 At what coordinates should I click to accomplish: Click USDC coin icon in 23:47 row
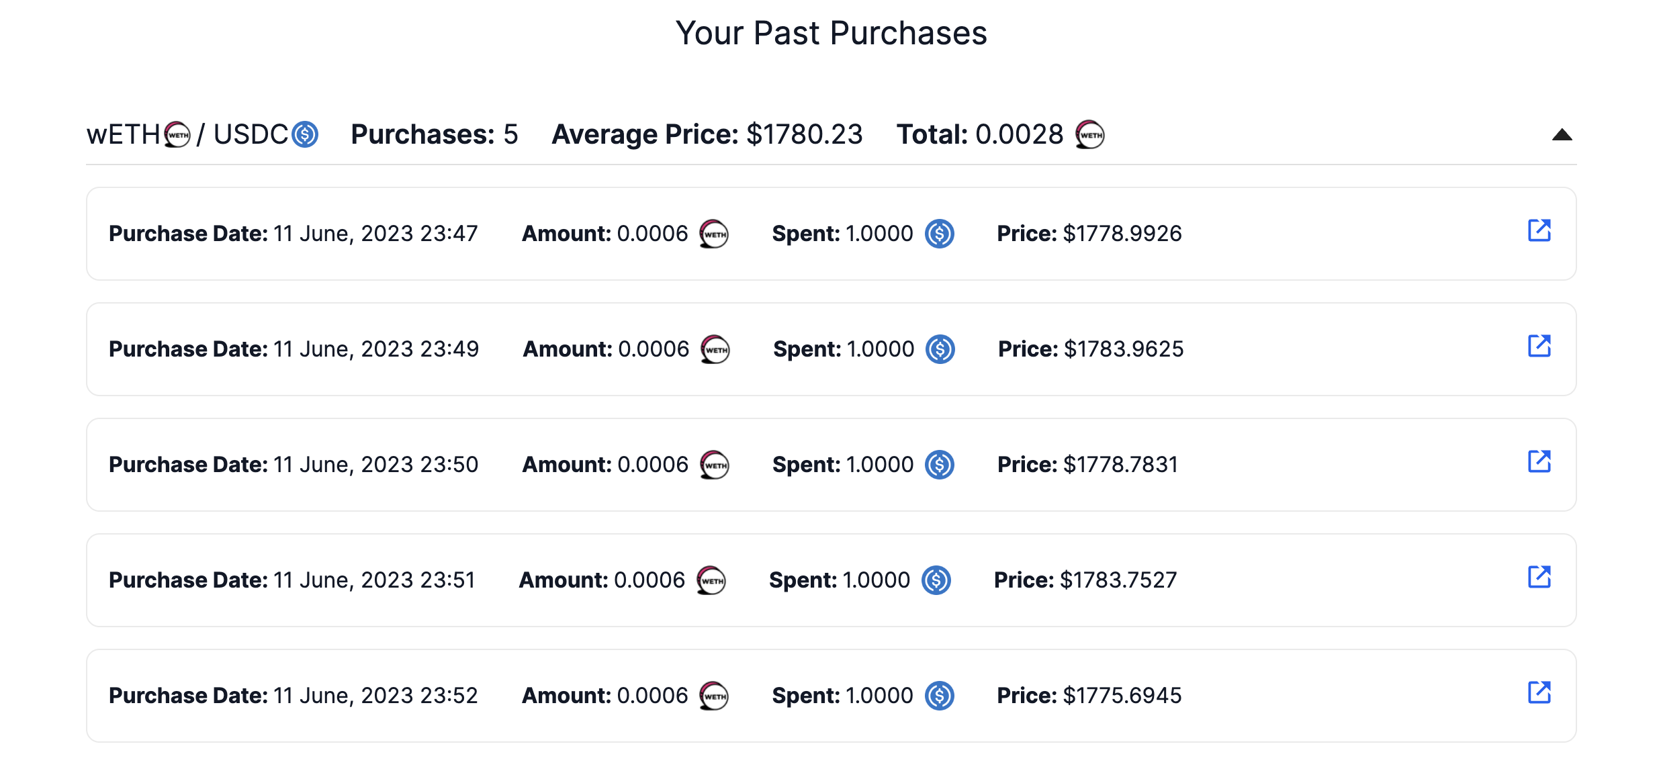940,234
